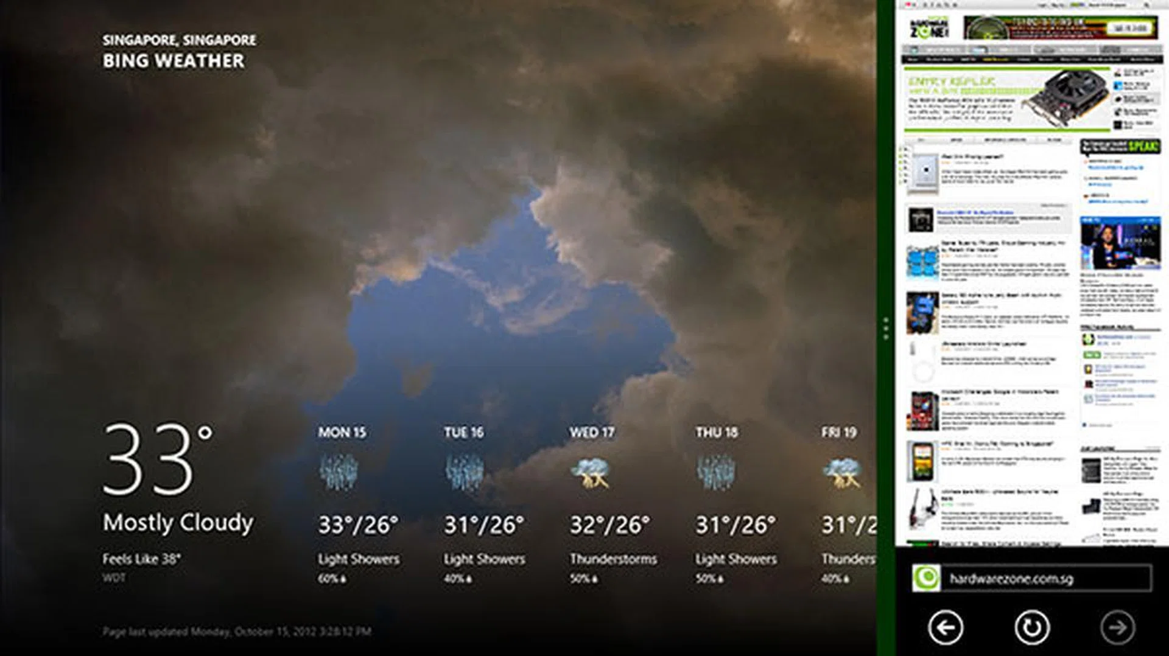The height and width of the screenshot is (656, 1169).
Task: Click the Singapore, Singapore location label
Action: point(179,40)
